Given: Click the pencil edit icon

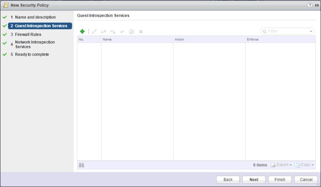Looking at the screenshot, I should click(x=94, y=31).
